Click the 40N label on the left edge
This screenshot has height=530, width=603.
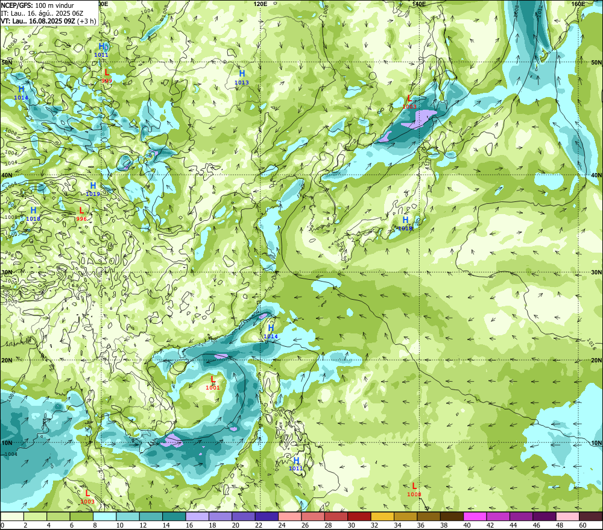pyautogui.click(x=7, y=175)
